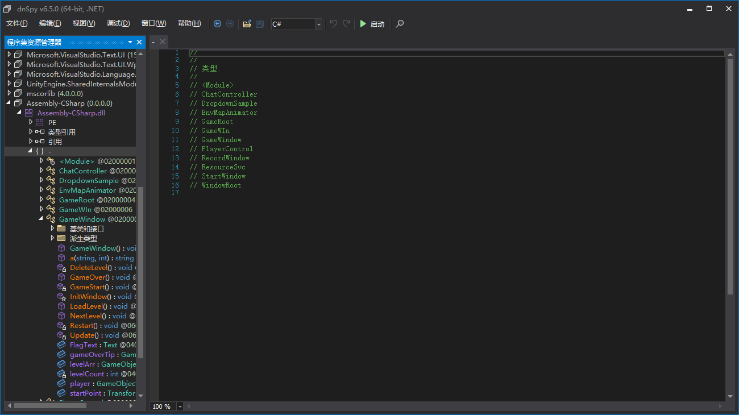Click the Open file folder icon

pyautogui.click(x=247, y=24)
